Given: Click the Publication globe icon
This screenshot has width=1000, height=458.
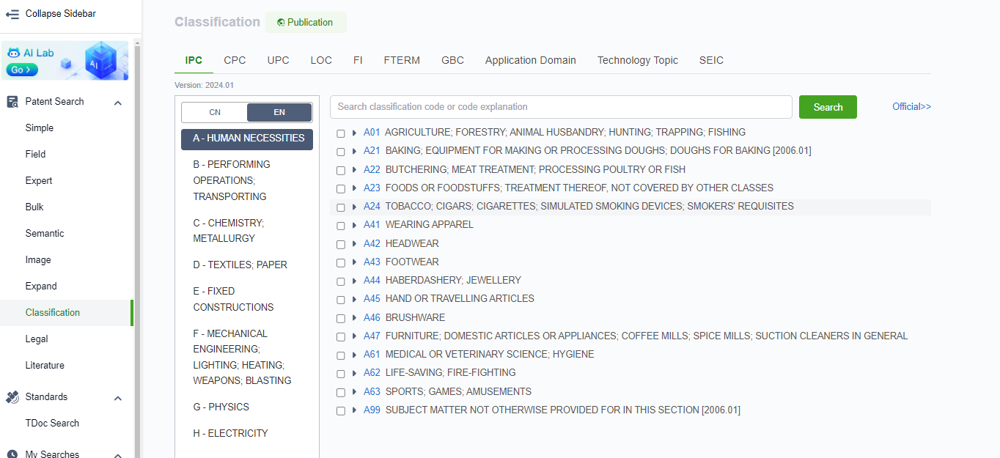Looking at the screenshot, I should (x=281, y=23).
